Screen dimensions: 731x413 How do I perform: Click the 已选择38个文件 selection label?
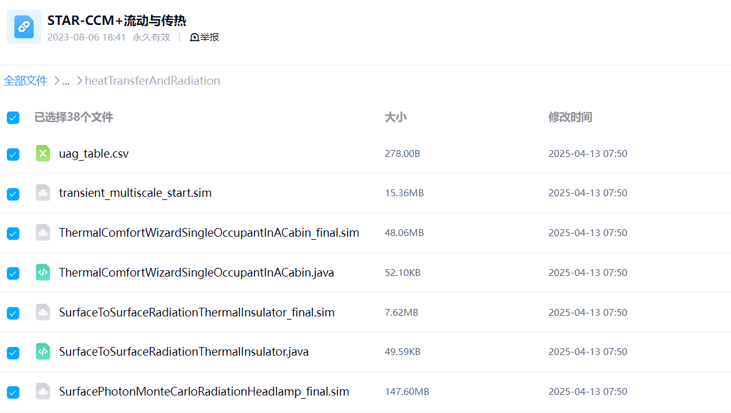point(74,117)
